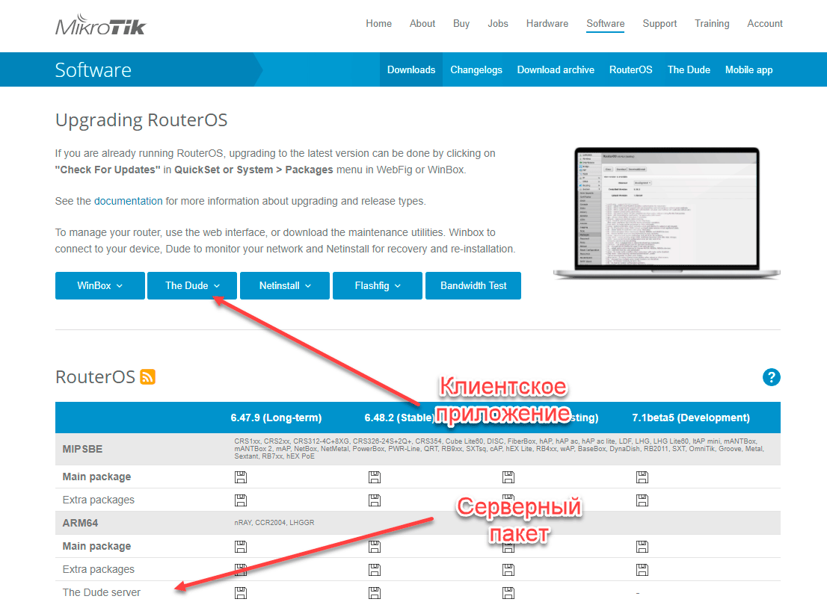Click the RouterOS section heading
The image size is (827, 602).
[x=96, y=377]
